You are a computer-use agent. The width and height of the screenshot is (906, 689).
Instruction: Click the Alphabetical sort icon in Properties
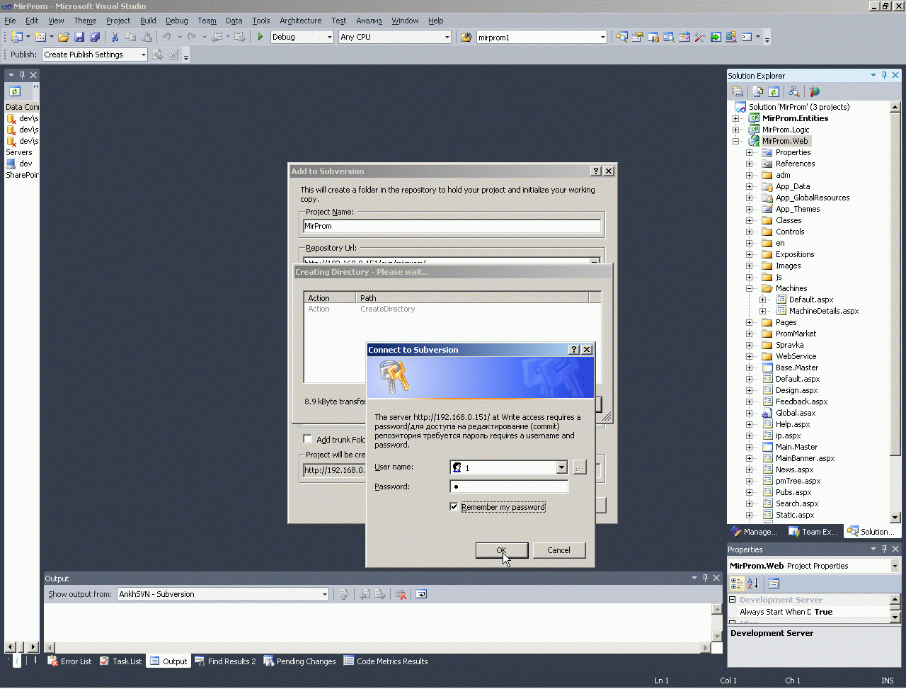tap(752, 583)
